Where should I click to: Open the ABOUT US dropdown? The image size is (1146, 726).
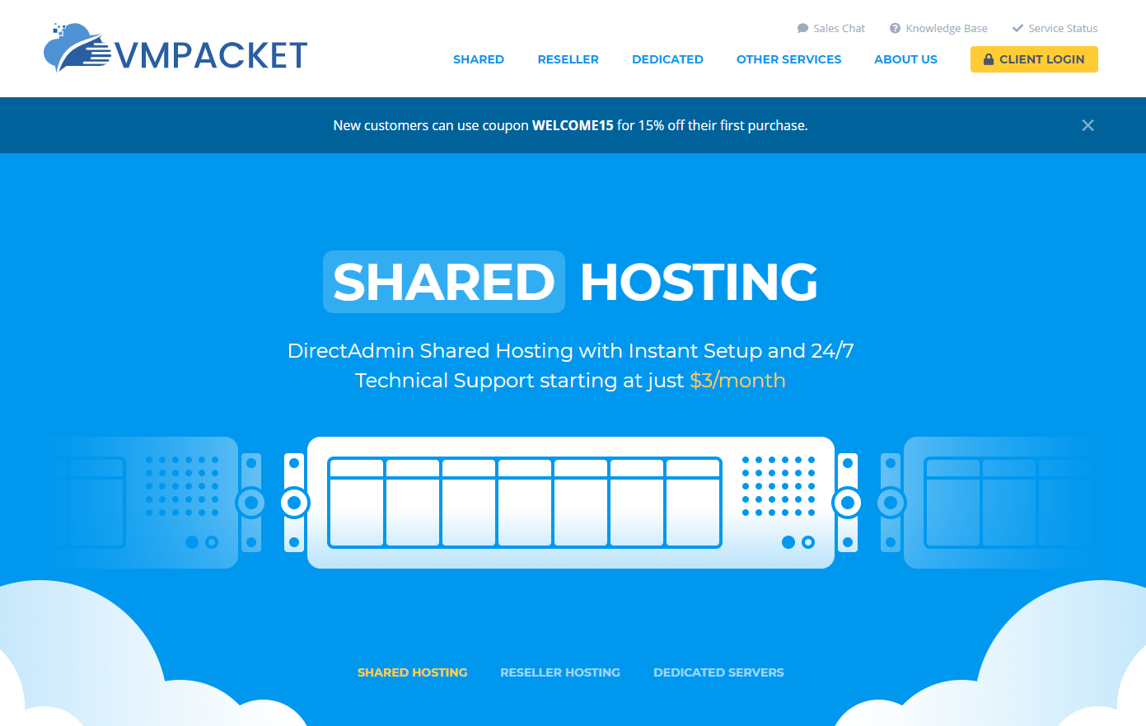pyautogui.click(x=905, y=59)
